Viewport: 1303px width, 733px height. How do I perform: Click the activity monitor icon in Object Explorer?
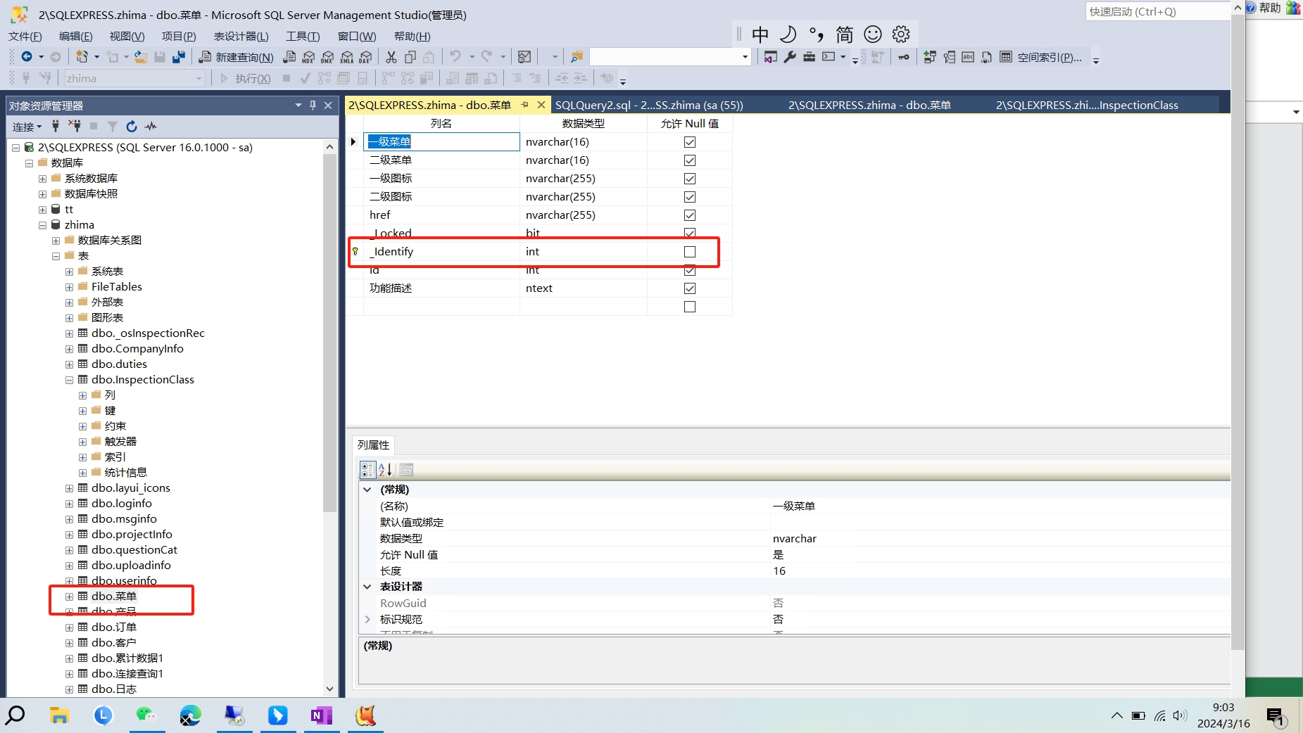click(x=151, y=127)
